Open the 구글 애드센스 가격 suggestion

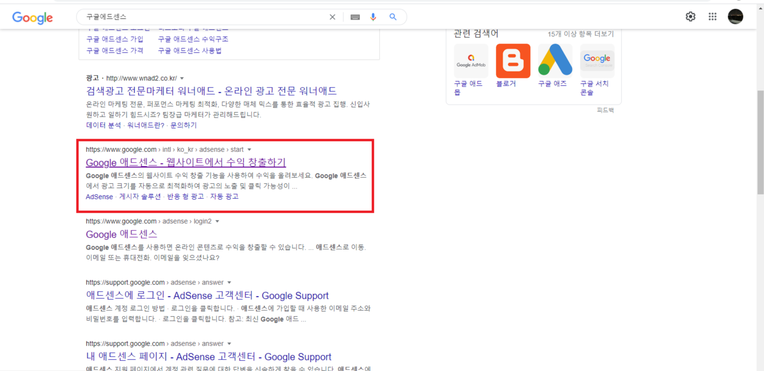point(115,51)
